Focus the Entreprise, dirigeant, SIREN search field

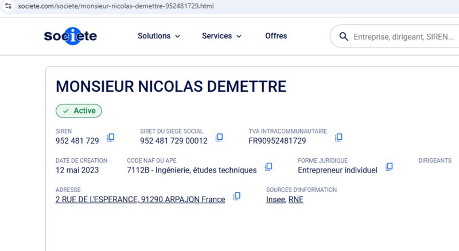coord(404,37)
